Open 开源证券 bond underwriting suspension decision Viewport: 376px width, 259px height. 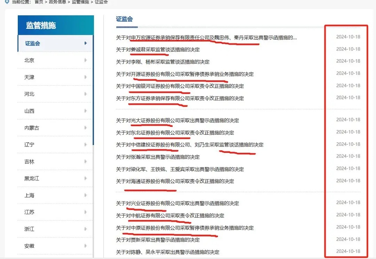point(185,74)
